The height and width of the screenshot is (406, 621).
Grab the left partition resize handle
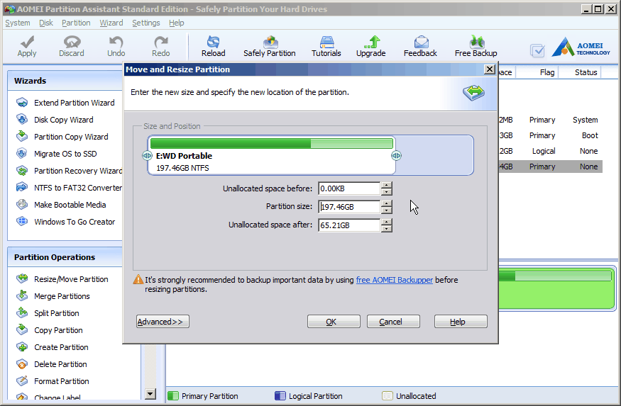[147, 156]
